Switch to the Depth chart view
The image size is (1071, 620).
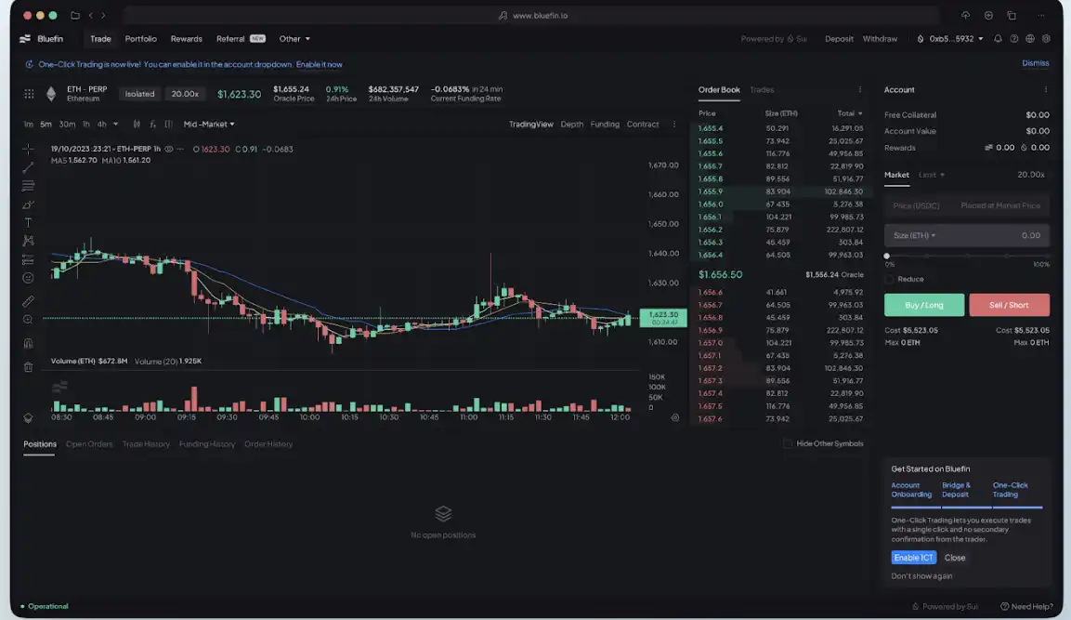tap(571, 125)
